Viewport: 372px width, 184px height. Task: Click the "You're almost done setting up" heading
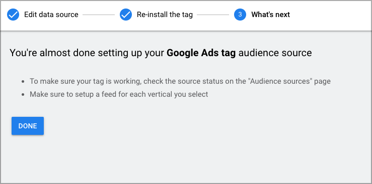point(161,53)
